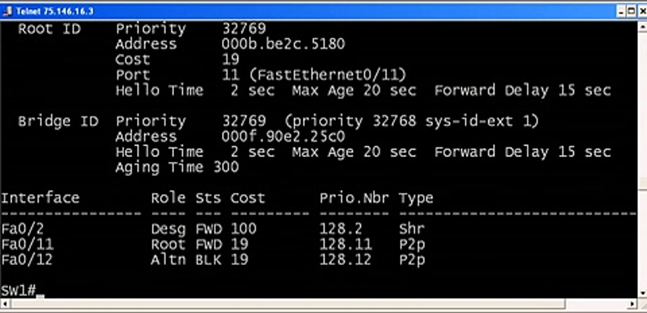
Task: Click '11 (FastEthernet0/11)' port value
Action: 314,75
